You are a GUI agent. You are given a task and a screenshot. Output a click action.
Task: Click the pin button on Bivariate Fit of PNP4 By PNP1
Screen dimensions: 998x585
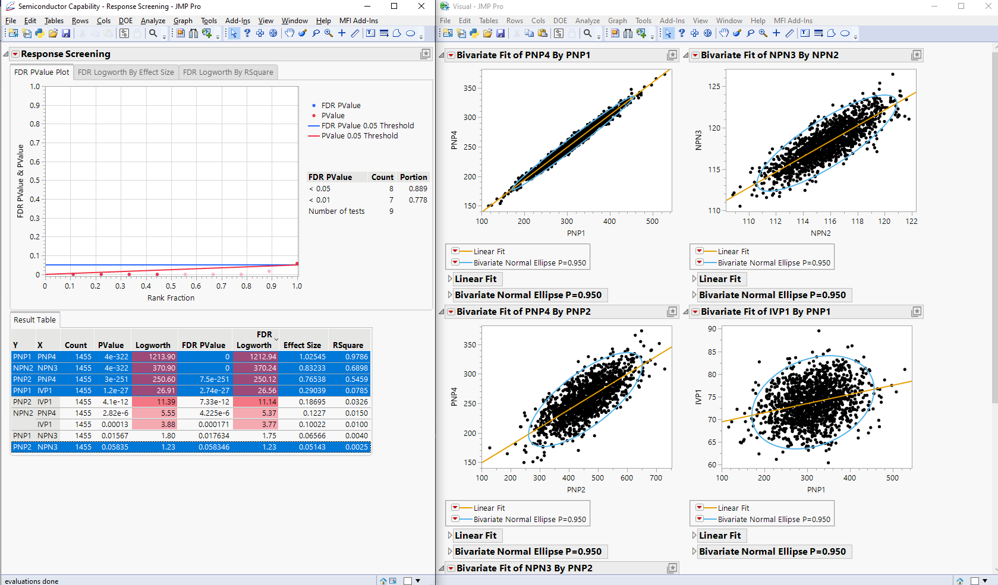(672, 55)
